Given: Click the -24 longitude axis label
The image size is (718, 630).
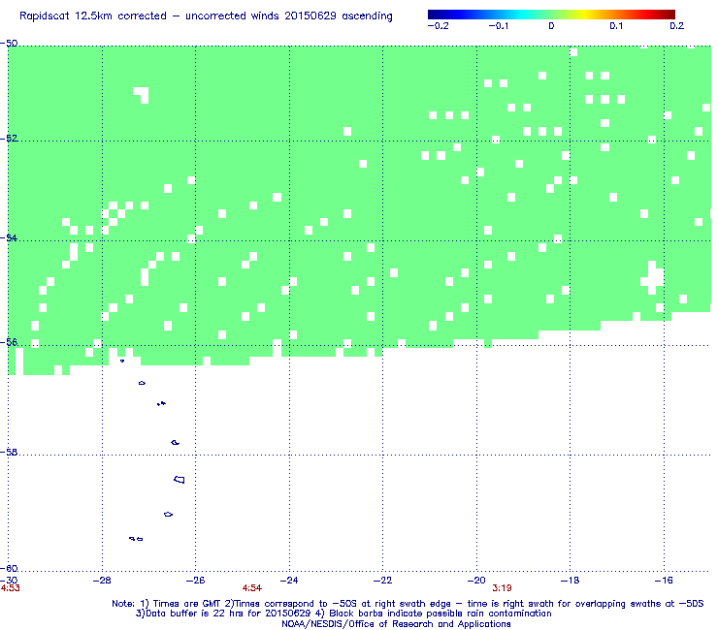Looking at the screenshot, I should coord(289,581).
